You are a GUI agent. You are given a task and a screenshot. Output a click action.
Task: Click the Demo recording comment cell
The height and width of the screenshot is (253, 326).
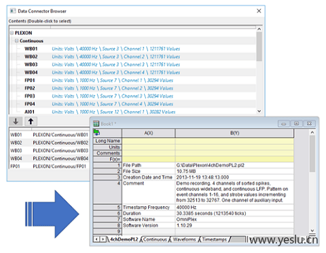pyautogui.click(x=234, y=192)
